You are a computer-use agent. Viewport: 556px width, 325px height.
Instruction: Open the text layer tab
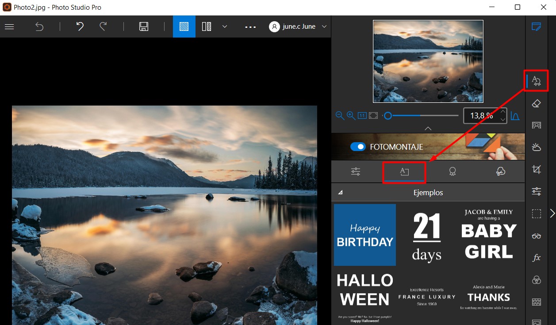click(404, 172)
